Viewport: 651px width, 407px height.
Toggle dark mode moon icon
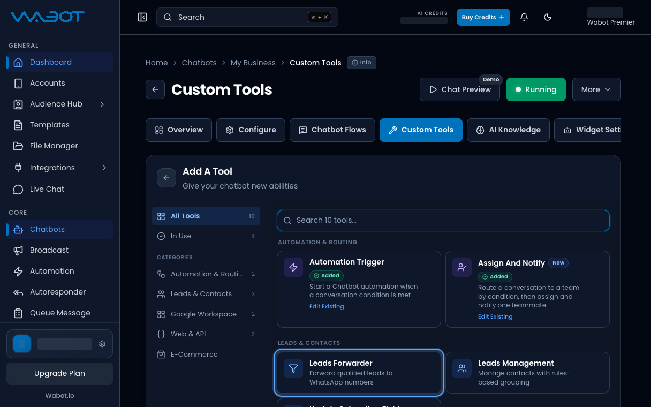[548, 17]
